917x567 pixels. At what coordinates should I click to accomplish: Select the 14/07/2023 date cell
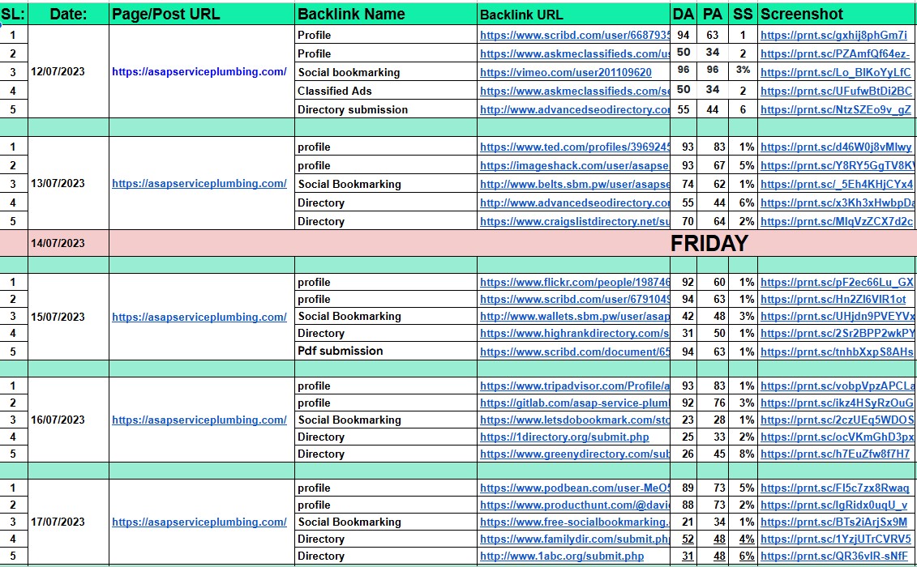[68, 243]
